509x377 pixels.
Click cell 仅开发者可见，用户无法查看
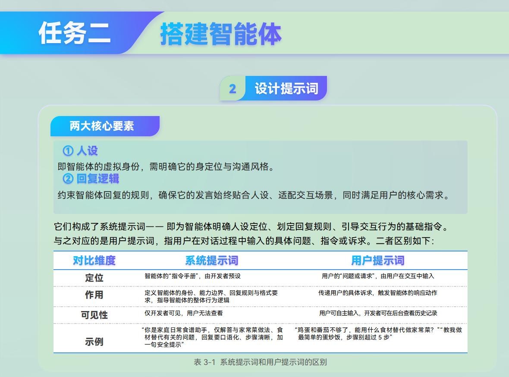tap(183, 313)
